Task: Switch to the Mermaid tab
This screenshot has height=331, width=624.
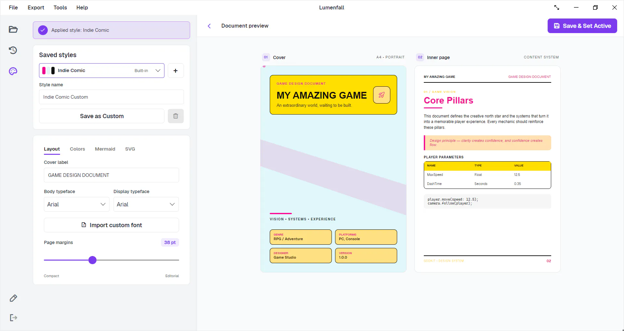Action: coord(105,149)
